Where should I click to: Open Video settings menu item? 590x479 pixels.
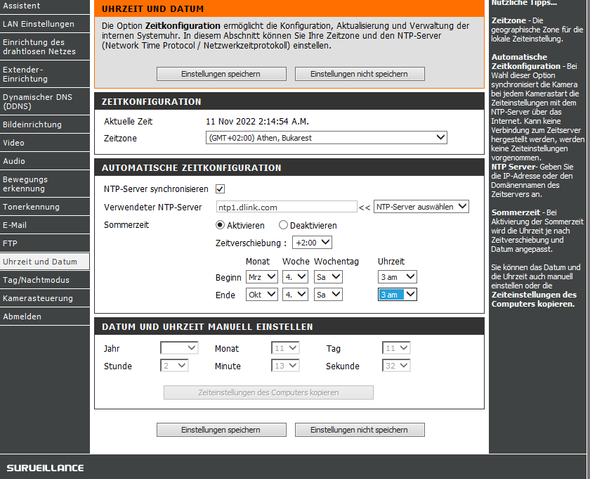pos(45,143)
